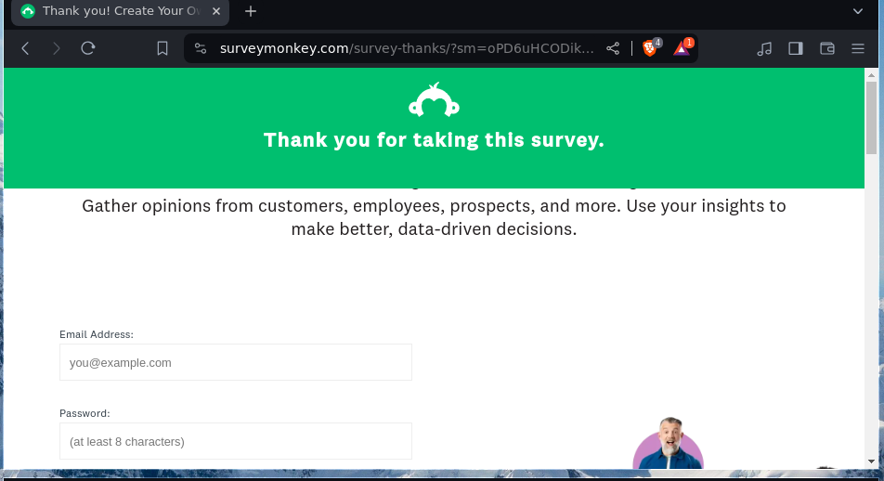The width and height of the screenshot is (884, 481).
Task: Open a new tab with plus button
Action: click(x=251, y=11)
